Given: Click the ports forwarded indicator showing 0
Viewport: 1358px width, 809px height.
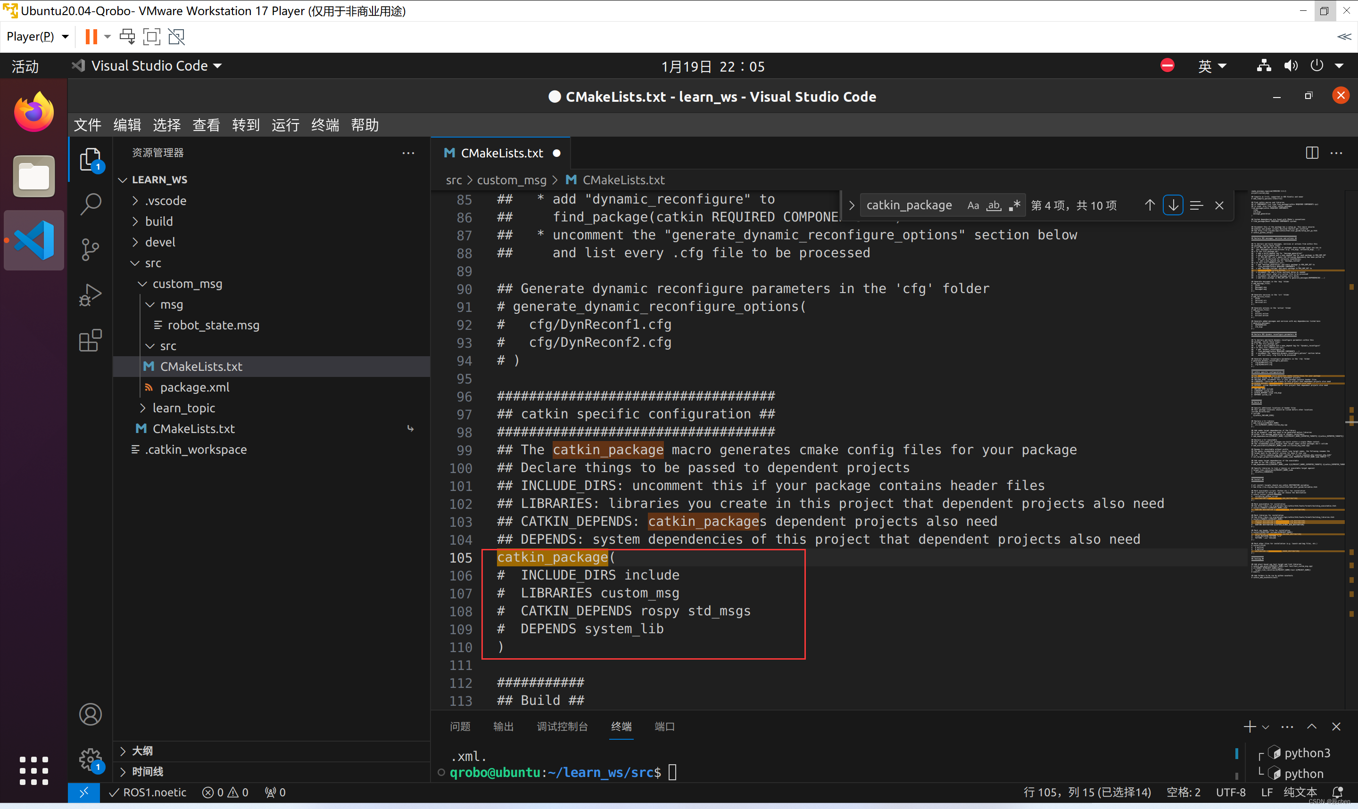Looking at the screenshot, I should [x=275, y=792].
